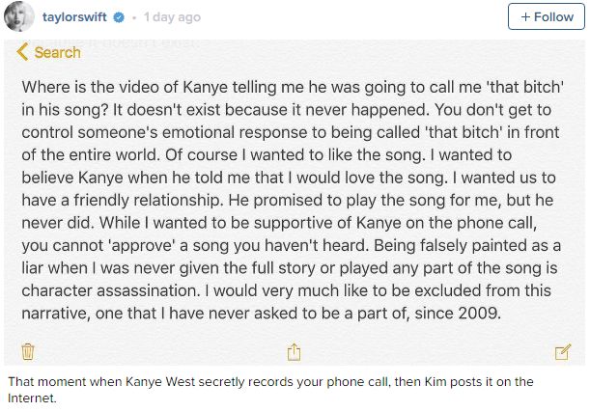The height and width of the screenshot is (412, 590).
Task: Click the separator dot before '1 day ago'
Action: pyautogui.click(x=134, y=17)
